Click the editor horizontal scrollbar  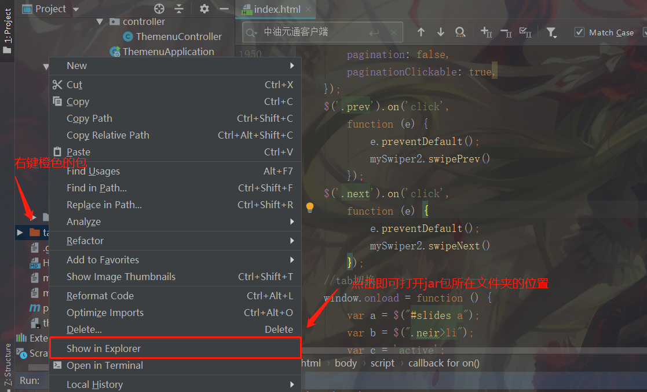474,350
